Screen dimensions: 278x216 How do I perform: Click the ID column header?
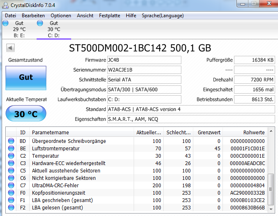coord(23,132)
